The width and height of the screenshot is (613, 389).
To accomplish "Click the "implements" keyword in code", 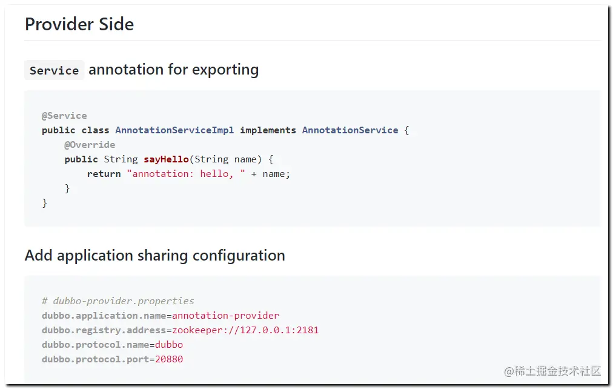I will [268, 130].
